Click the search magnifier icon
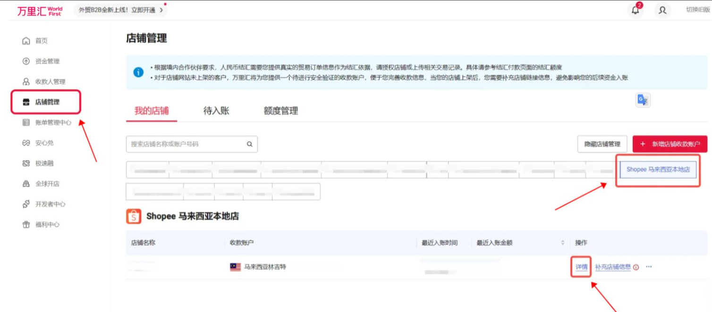This screenshot has width=712, height=312. click(x=250, y=144)
